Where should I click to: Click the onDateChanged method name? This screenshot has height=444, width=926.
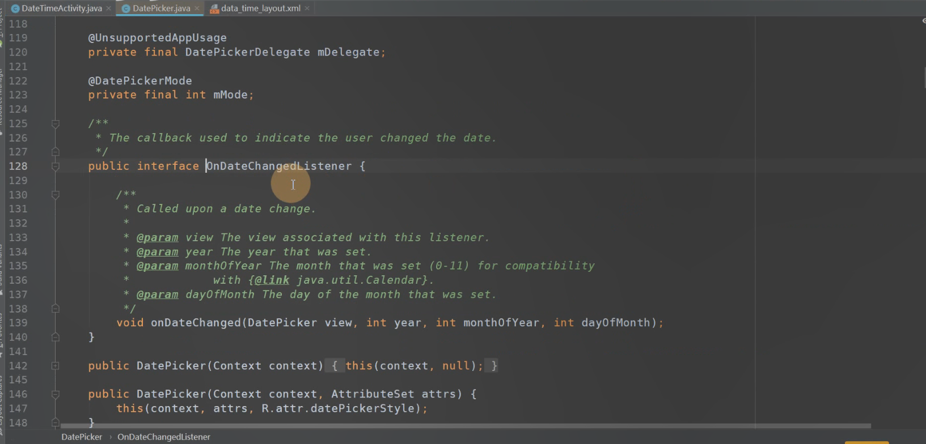point(196,323)
